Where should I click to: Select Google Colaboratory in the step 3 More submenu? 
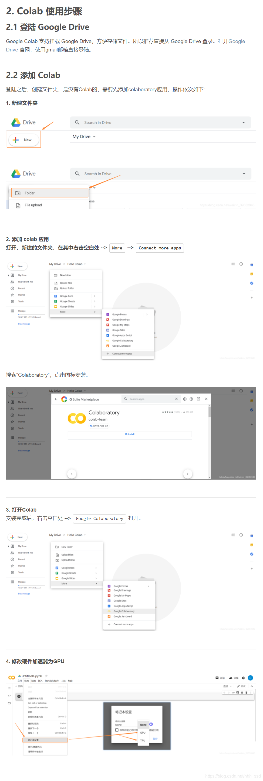129,611
